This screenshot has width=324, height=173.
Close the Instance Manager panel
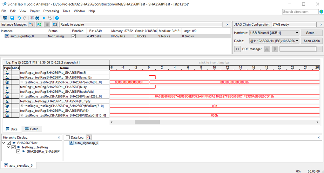[x=227, y=24]
